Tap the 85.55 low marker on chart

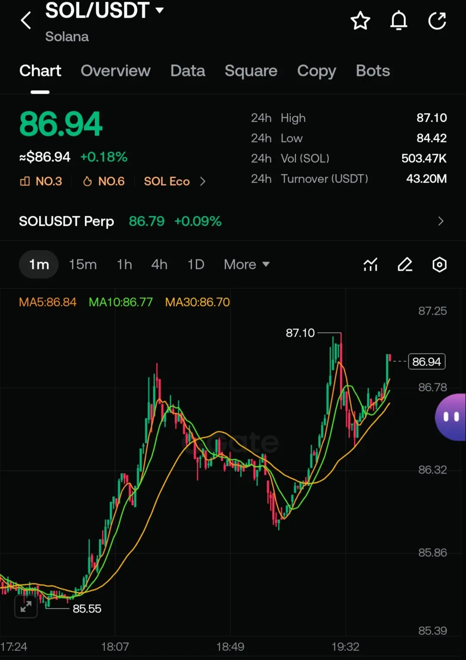[x=87, y=609]
